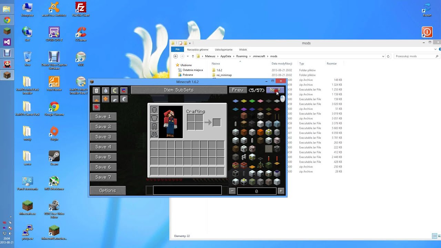This screenshot has width=441, height=248.
Task: Open quick access toolbar customize dropdown
Action: pyautogui.click(x=189, y=43)
